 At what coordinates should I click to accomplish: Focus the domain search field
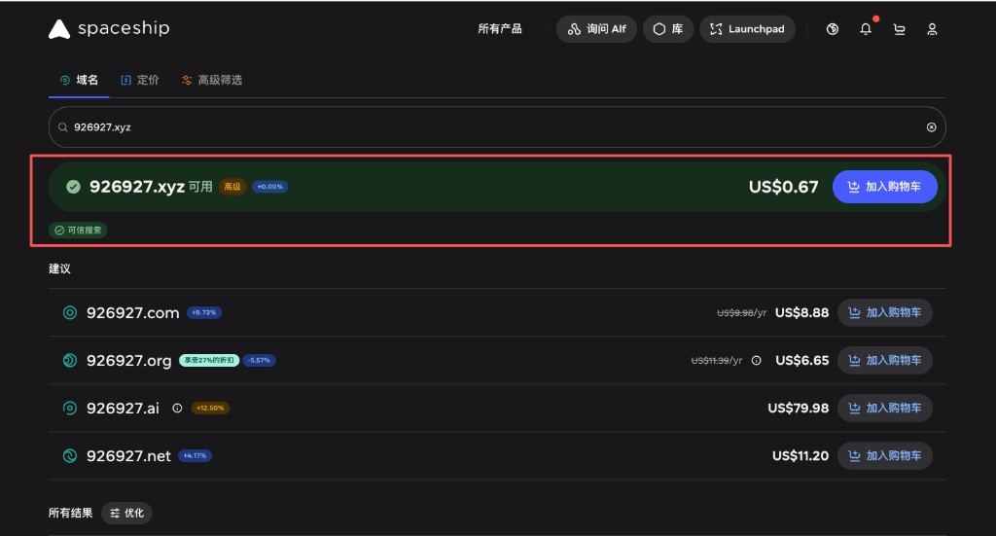click(x=497, y=127)
